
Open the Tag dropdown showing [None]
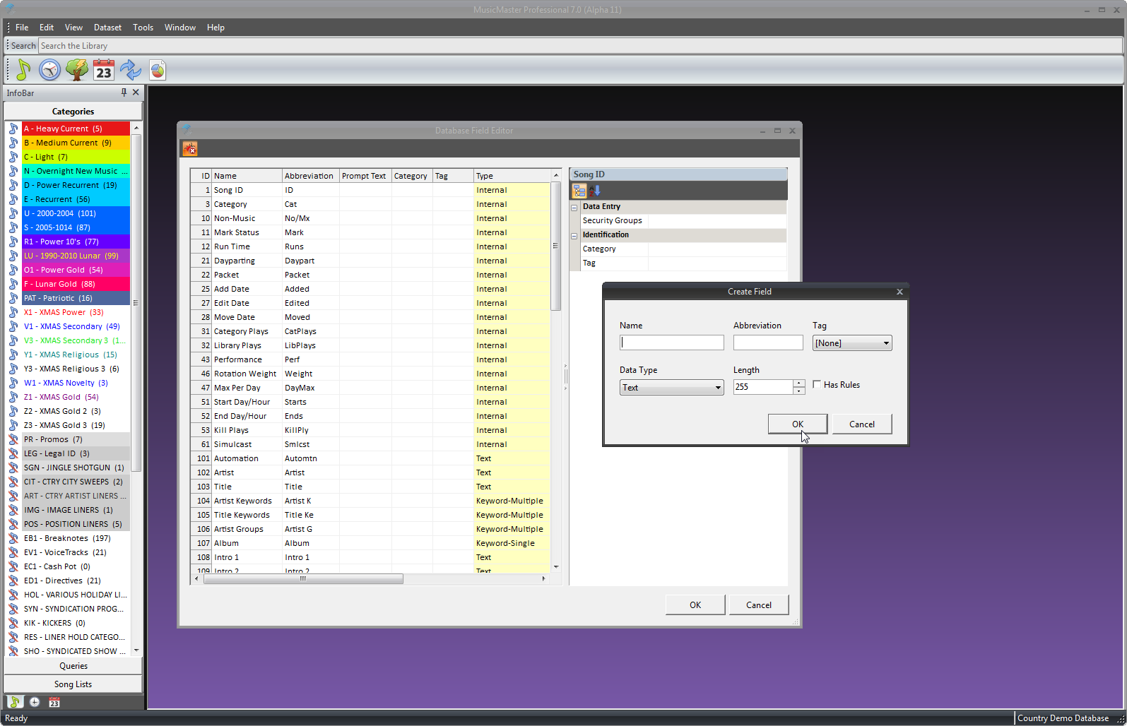(851, 343)
